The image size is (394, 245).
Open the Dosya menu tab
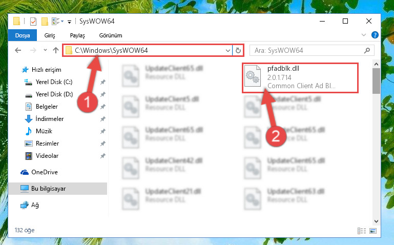[x=23, y=35]
